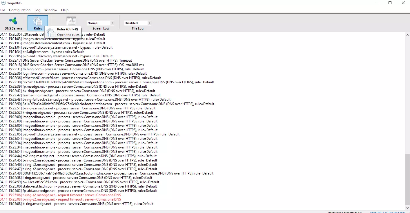Select the afdxtest.z01.azurefd.net log entry
Screen dimensions: 410x213
coord(80,78)
